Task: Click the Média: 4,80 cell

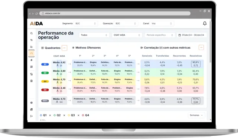Action: (59, 72)
